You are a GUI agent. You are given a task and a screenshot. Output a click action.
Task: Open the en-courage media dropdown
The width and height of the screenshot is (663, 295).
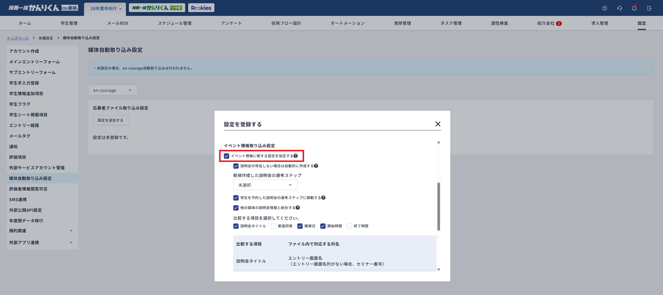click(112, 90)
